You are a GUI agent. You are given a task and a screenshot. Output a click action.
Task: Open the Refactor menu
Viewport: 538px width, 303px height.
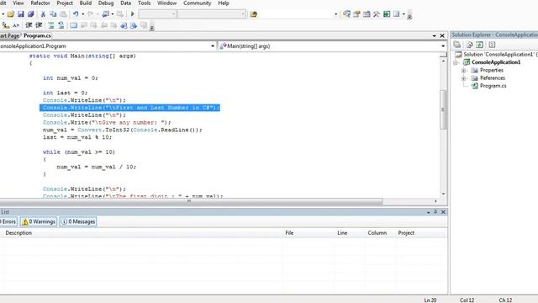40,3
